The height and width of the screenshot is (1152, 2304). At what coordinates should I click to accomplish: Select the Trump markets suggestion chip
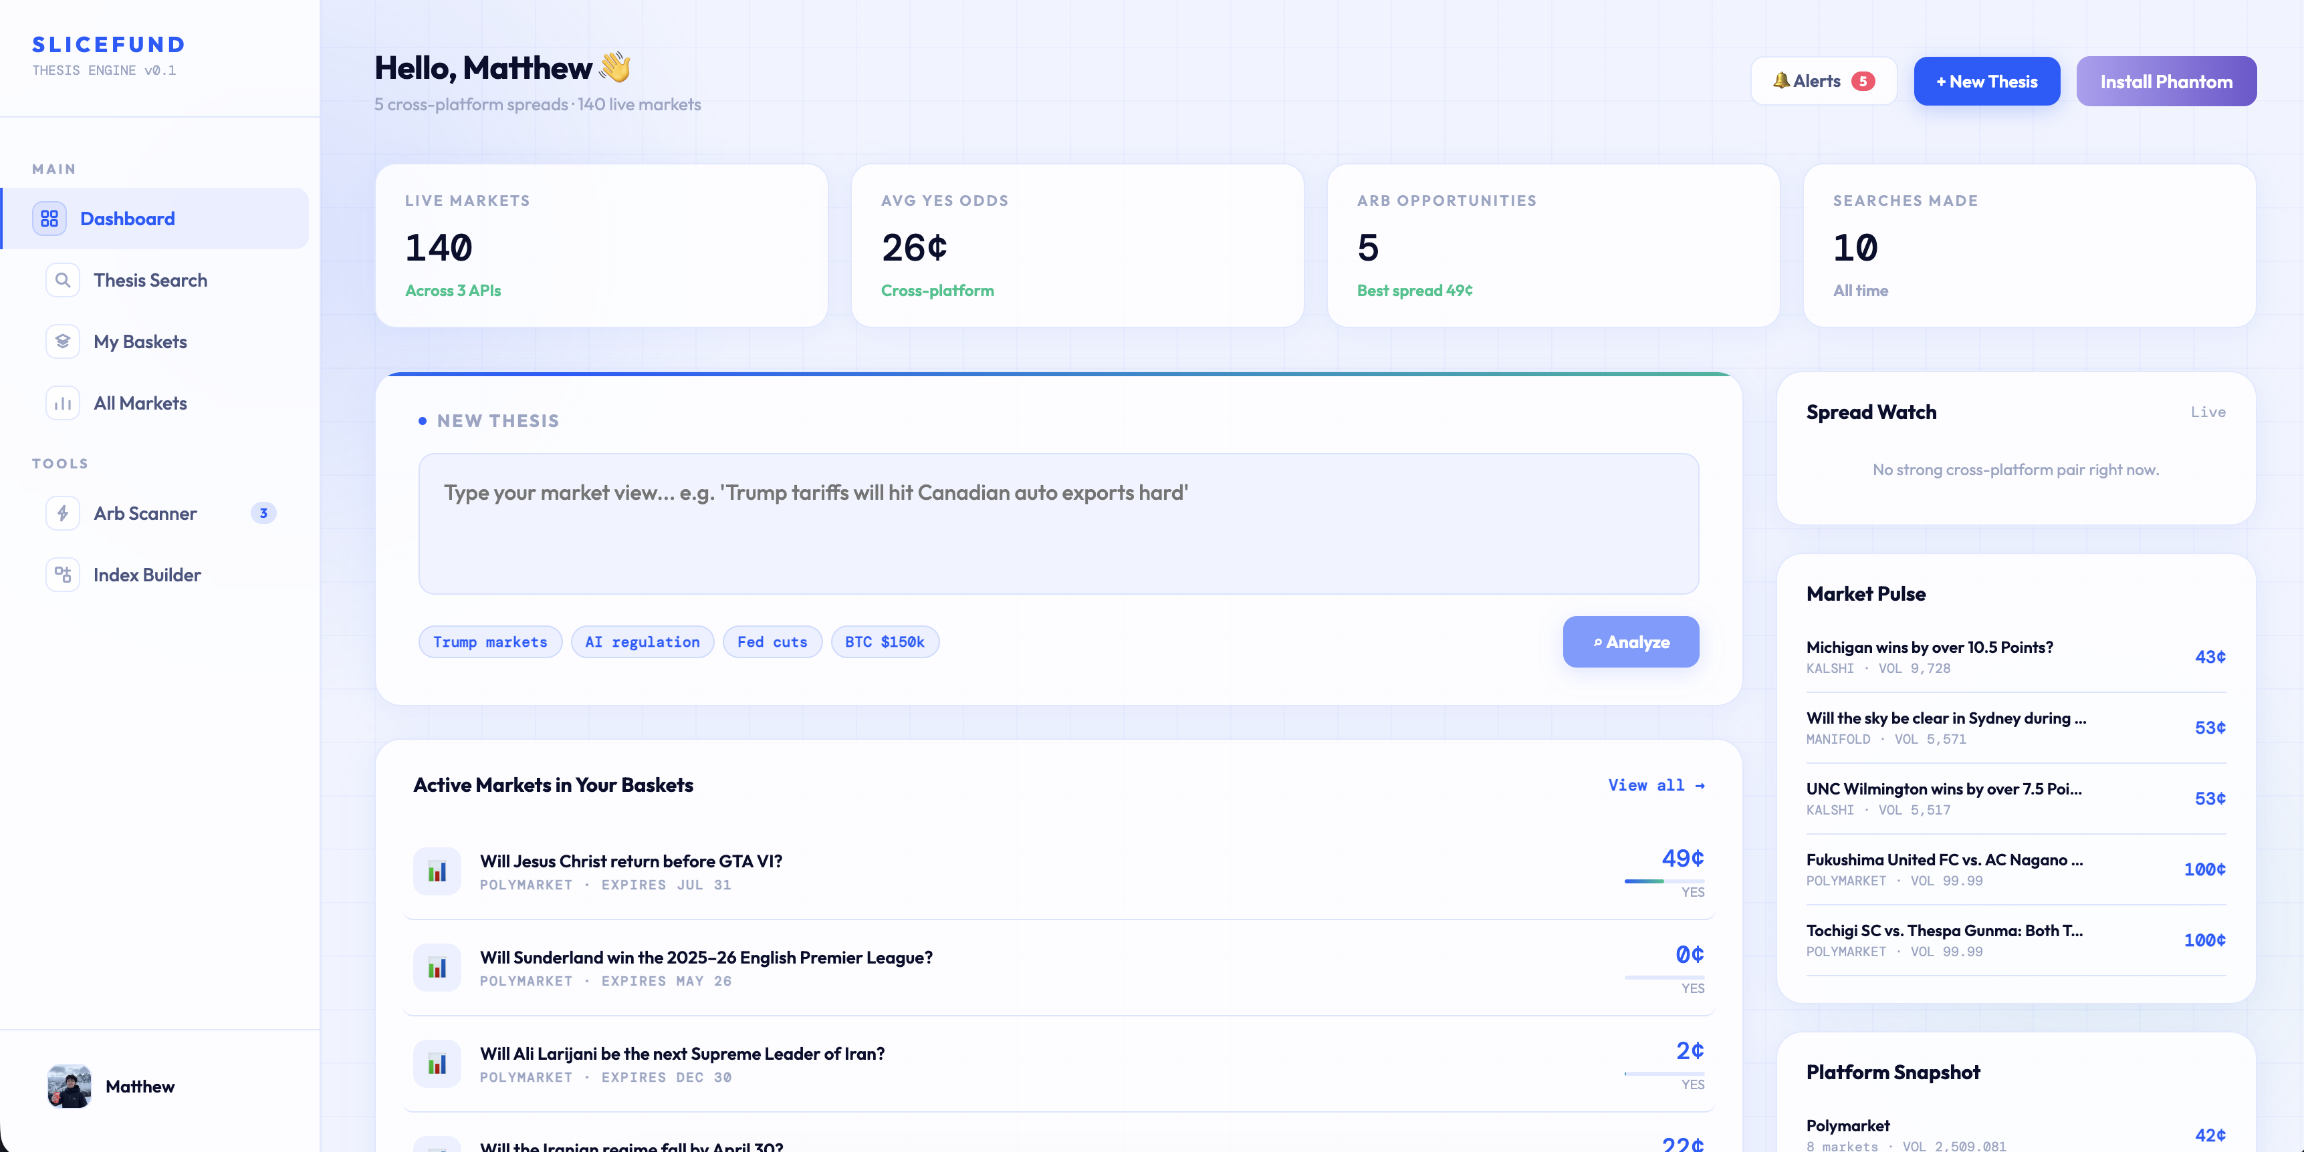(489, 641)
